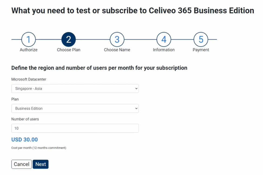Open the Microsoft Datacenter dropdown
The width and height of the screenshot is (263, 175).
75,88
